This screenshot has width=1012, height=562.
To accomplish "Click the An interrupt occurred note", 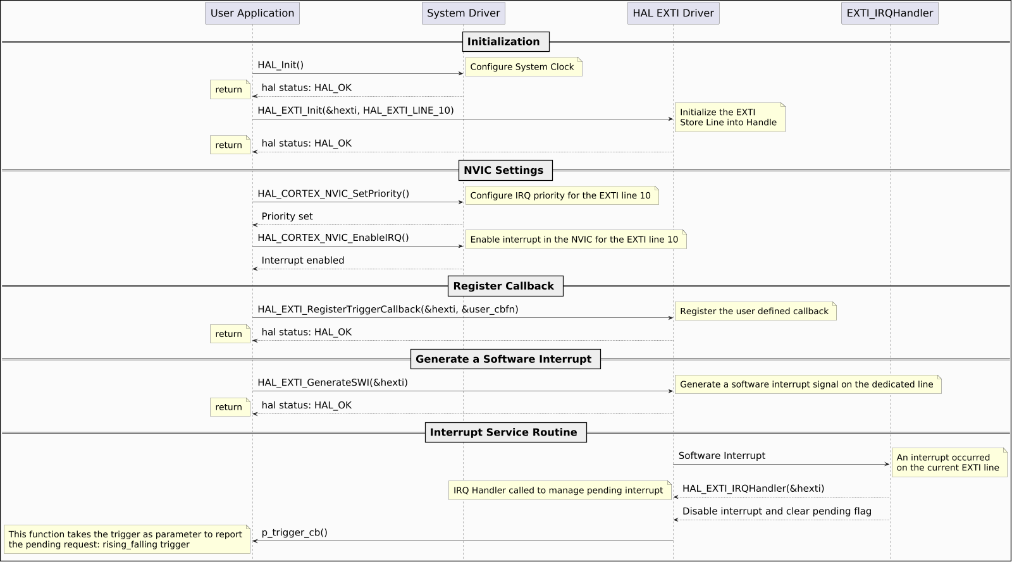I will (x=949, y=463).
